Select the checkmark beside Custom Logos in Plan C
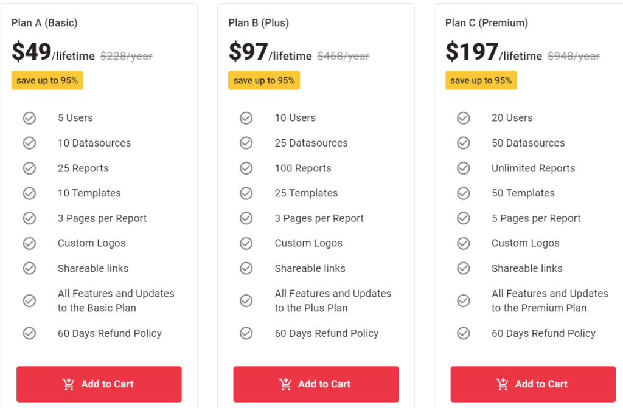The height and width of the screenshot is (408, 623). point(464,243)
